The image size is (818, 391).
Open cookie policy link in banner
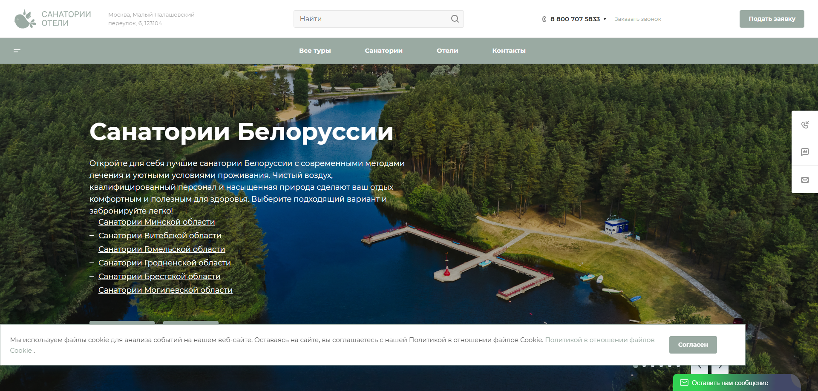(599, 340)
